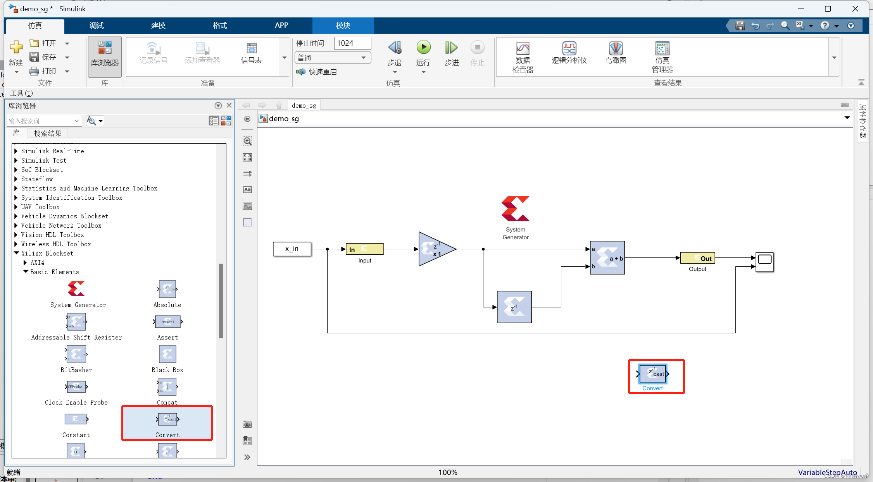
Task: Switch to the Modeling (建模) tab
Action: 158,26
